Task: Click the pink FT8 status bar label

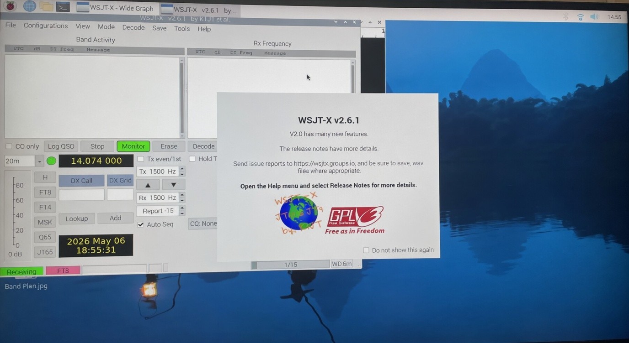Action: coord(63,270)
